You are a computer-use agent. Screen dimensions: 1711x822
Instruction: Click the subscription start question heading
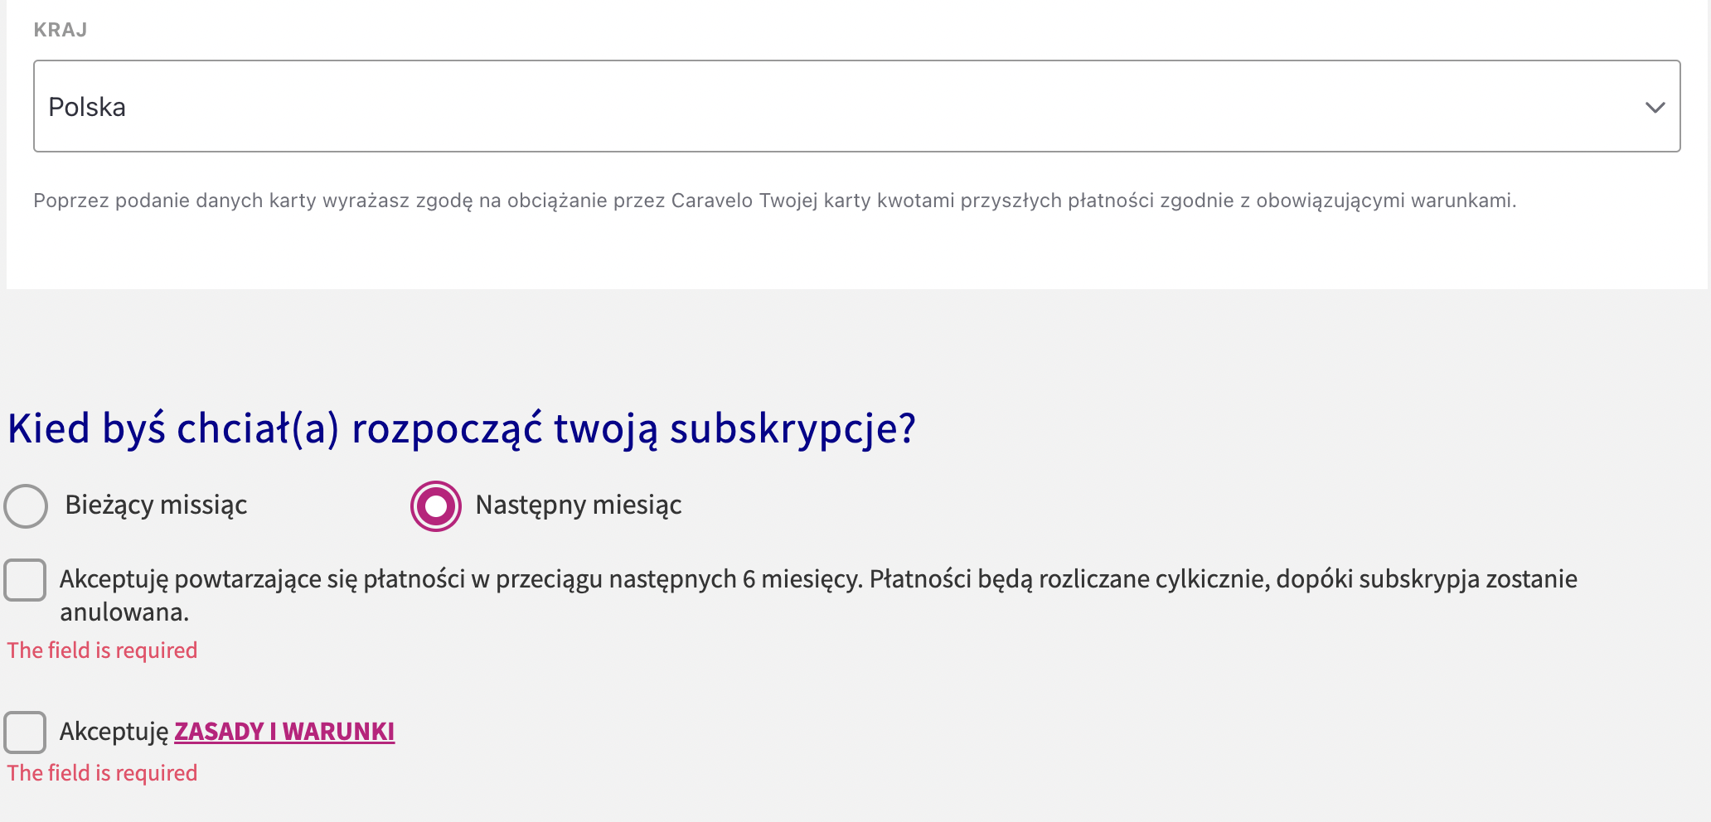tap(462, 429)
